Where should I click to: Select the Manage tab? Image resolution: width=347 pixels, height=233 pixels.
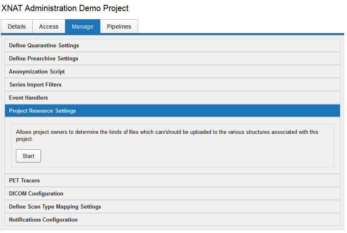point(83,27)
